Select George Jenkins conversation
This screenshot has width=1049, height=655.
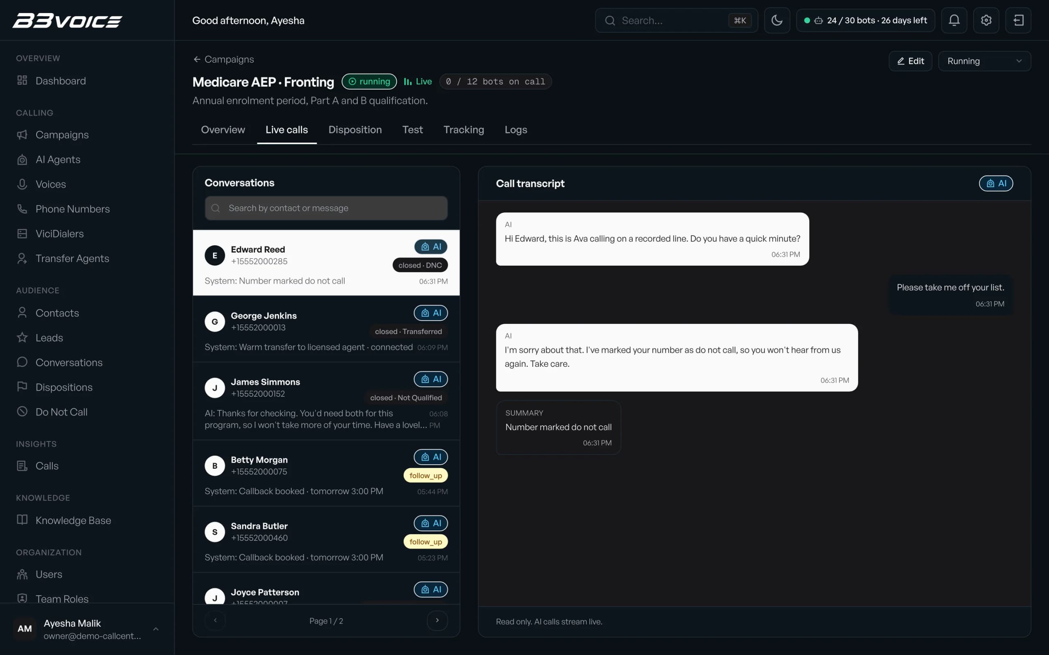pyautogui.click(x=326, y=329)
